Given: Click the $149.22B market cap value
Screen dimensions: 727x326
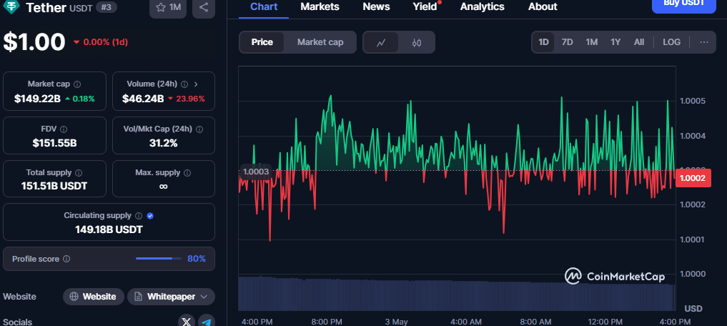Looking at the screenshot, I should point(38,99).
